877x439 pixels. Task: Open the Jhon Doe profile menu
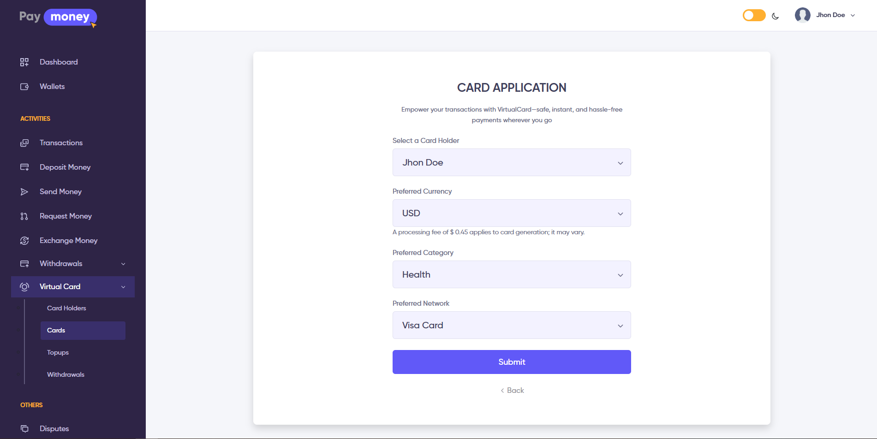click(825, 15)
